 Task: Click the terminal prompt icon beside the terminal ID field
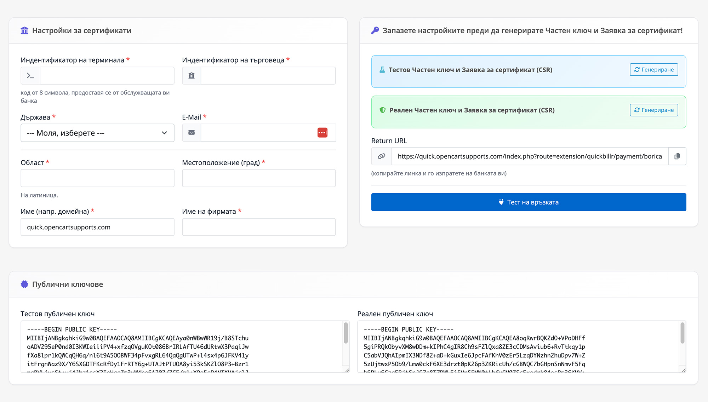tap(30, 76)
